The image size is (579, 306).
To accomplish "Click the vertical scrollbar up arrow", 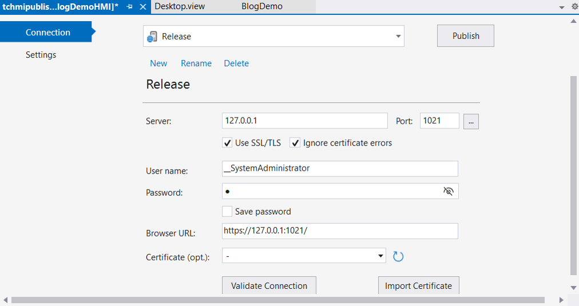I will click(x=573, y=21).
